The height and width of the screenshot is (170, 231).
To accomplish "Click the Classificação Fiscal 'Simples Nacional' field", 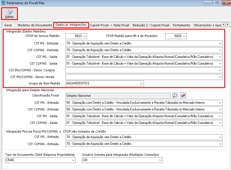I will coord(118,96).
